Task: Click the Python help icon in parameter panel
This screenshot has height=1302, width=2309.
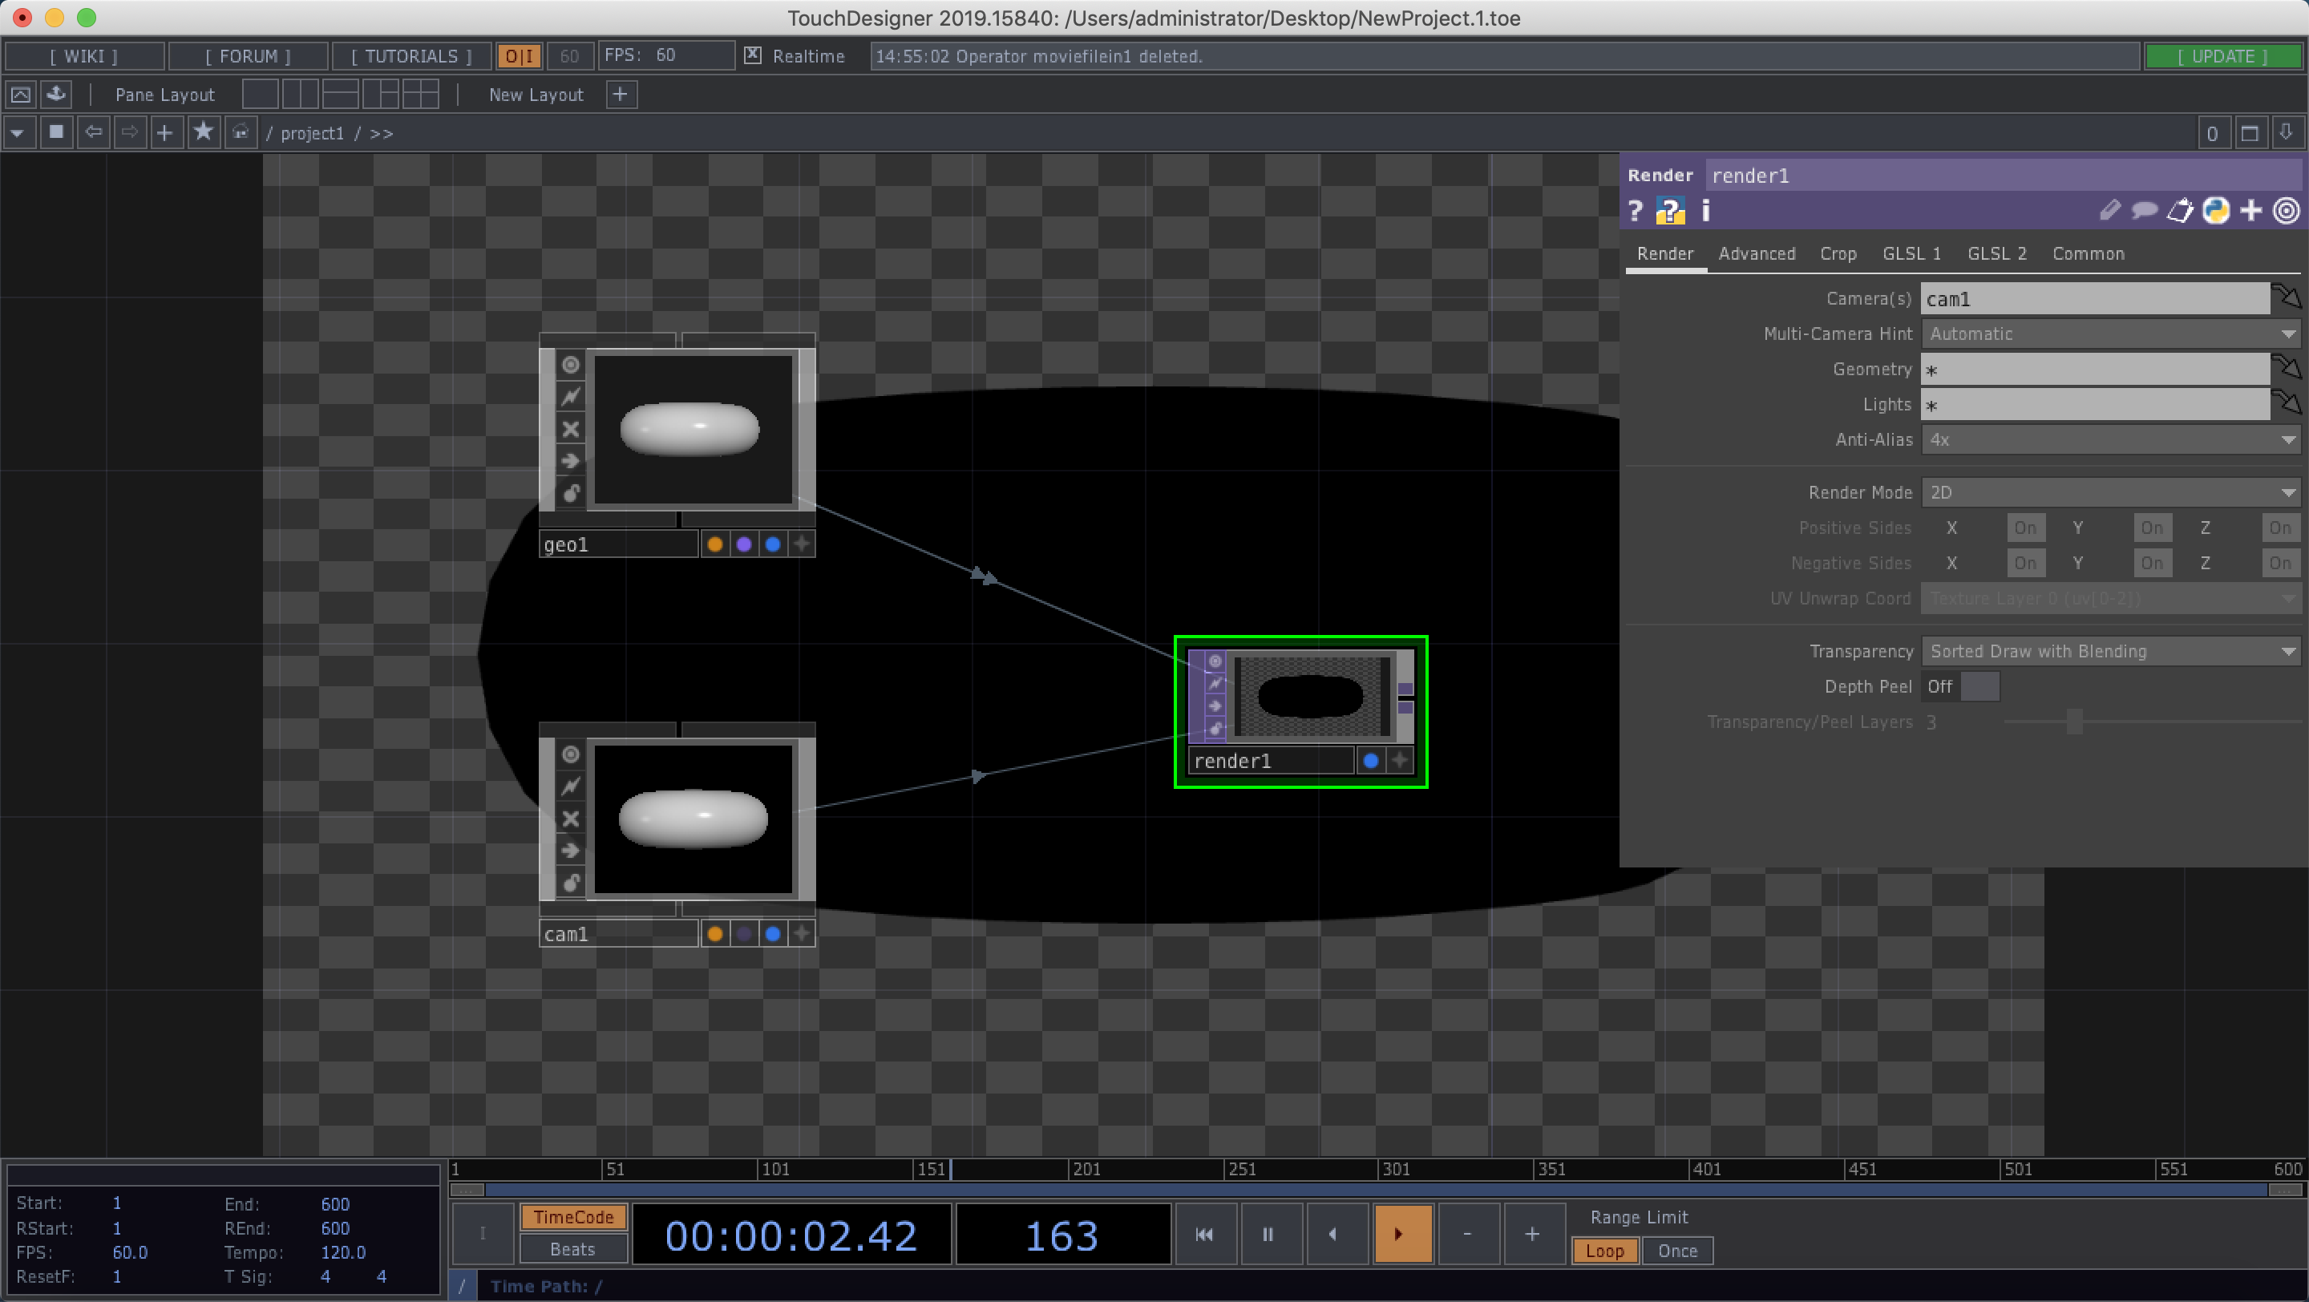Action: click(1669, 211)
